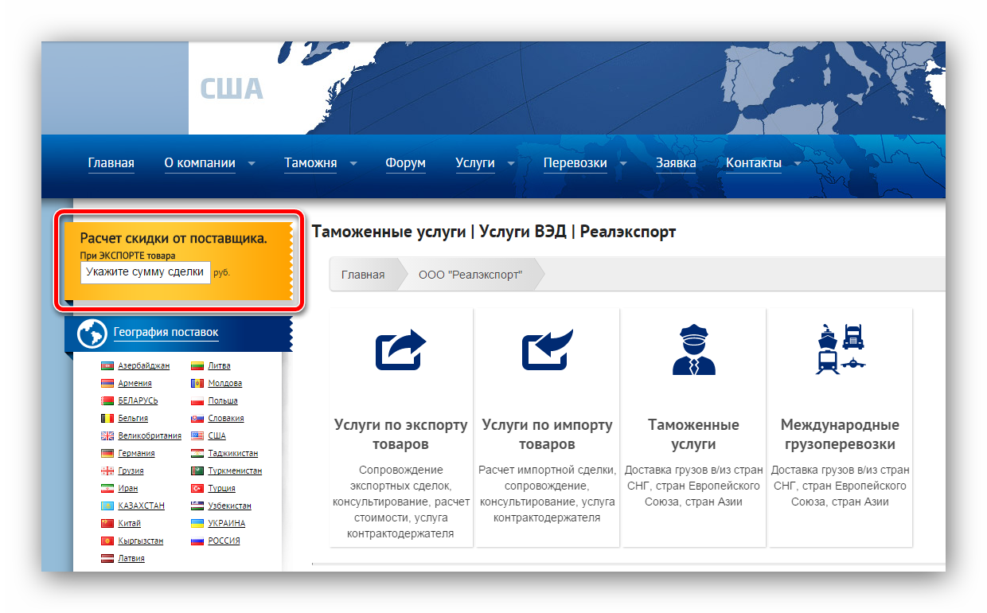Open the Услуги по импорту товаров card title
The width and height of the screenshot is (987, 613).
tap(548, 435)
